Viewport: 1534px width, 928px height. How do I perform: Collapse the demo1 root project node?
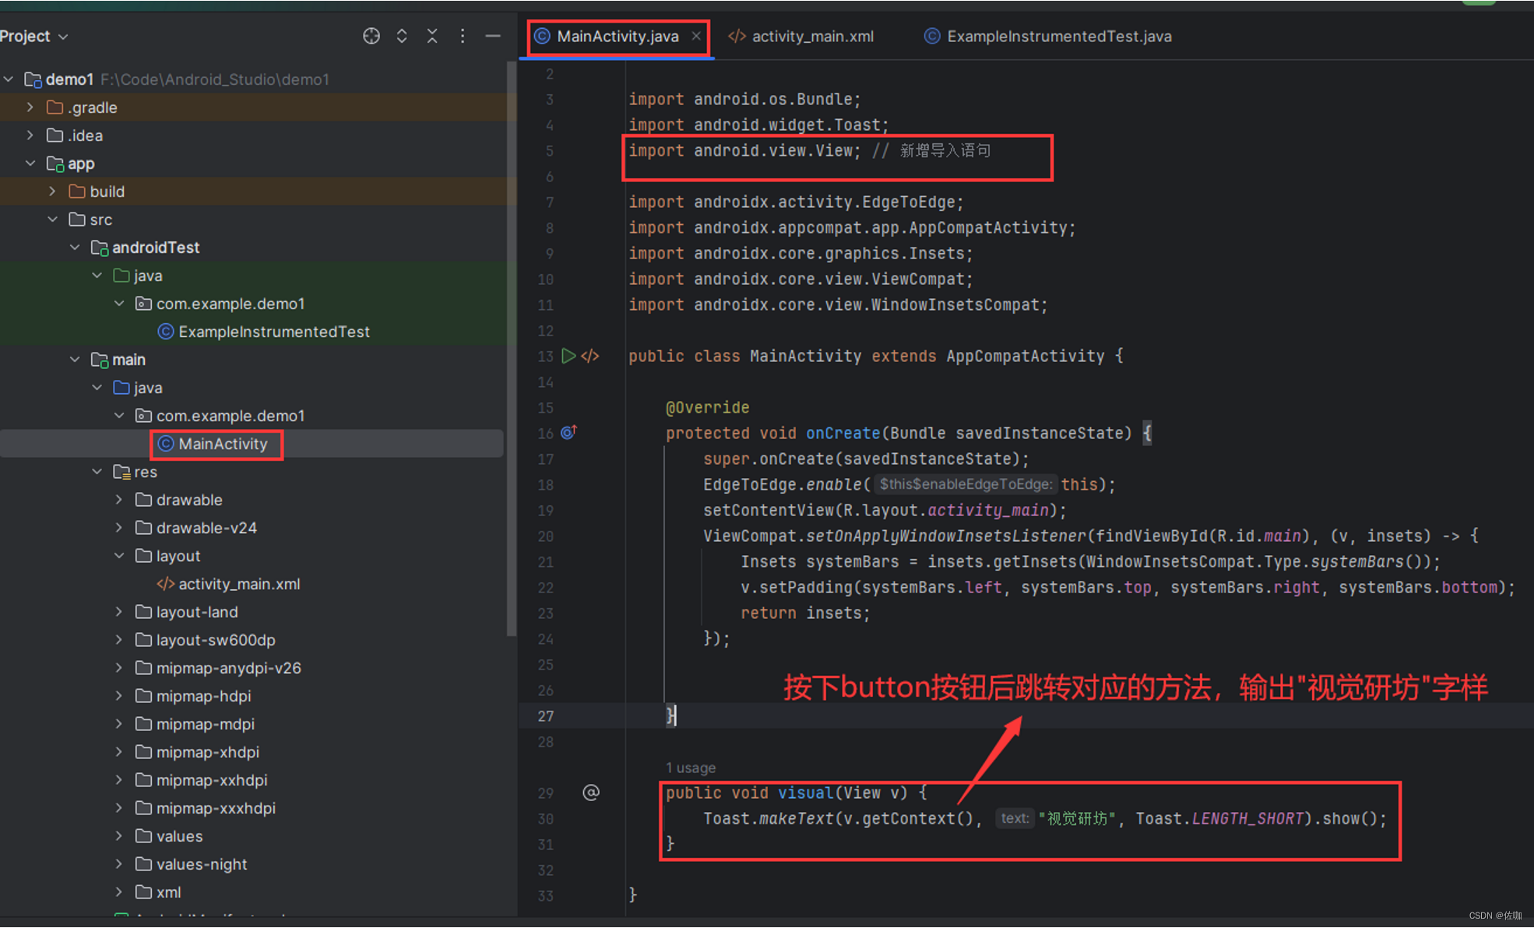pos(9,79)
